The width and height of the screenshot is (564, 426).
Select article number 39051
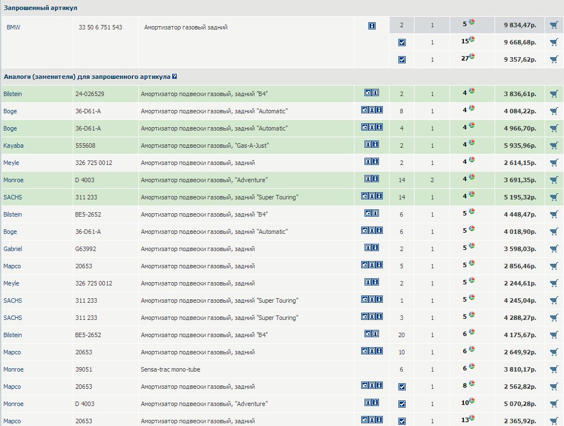click(83, 369)
